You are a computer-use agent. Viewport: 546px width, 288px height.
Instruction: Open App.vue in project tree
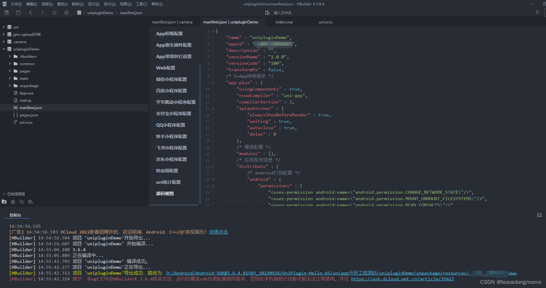26,93
